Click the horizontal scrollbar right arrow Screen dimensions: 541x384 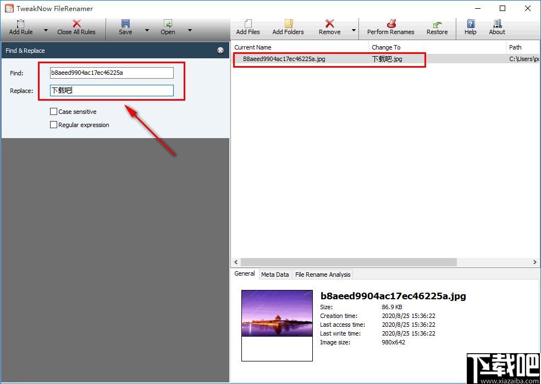534,262
